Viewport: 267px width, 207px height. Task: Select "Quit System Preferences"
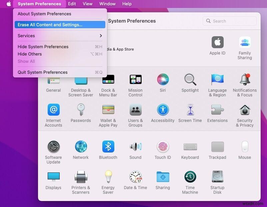(42, 72)
